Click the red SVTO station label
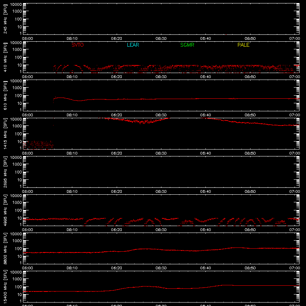 click(x=78, y=45)
